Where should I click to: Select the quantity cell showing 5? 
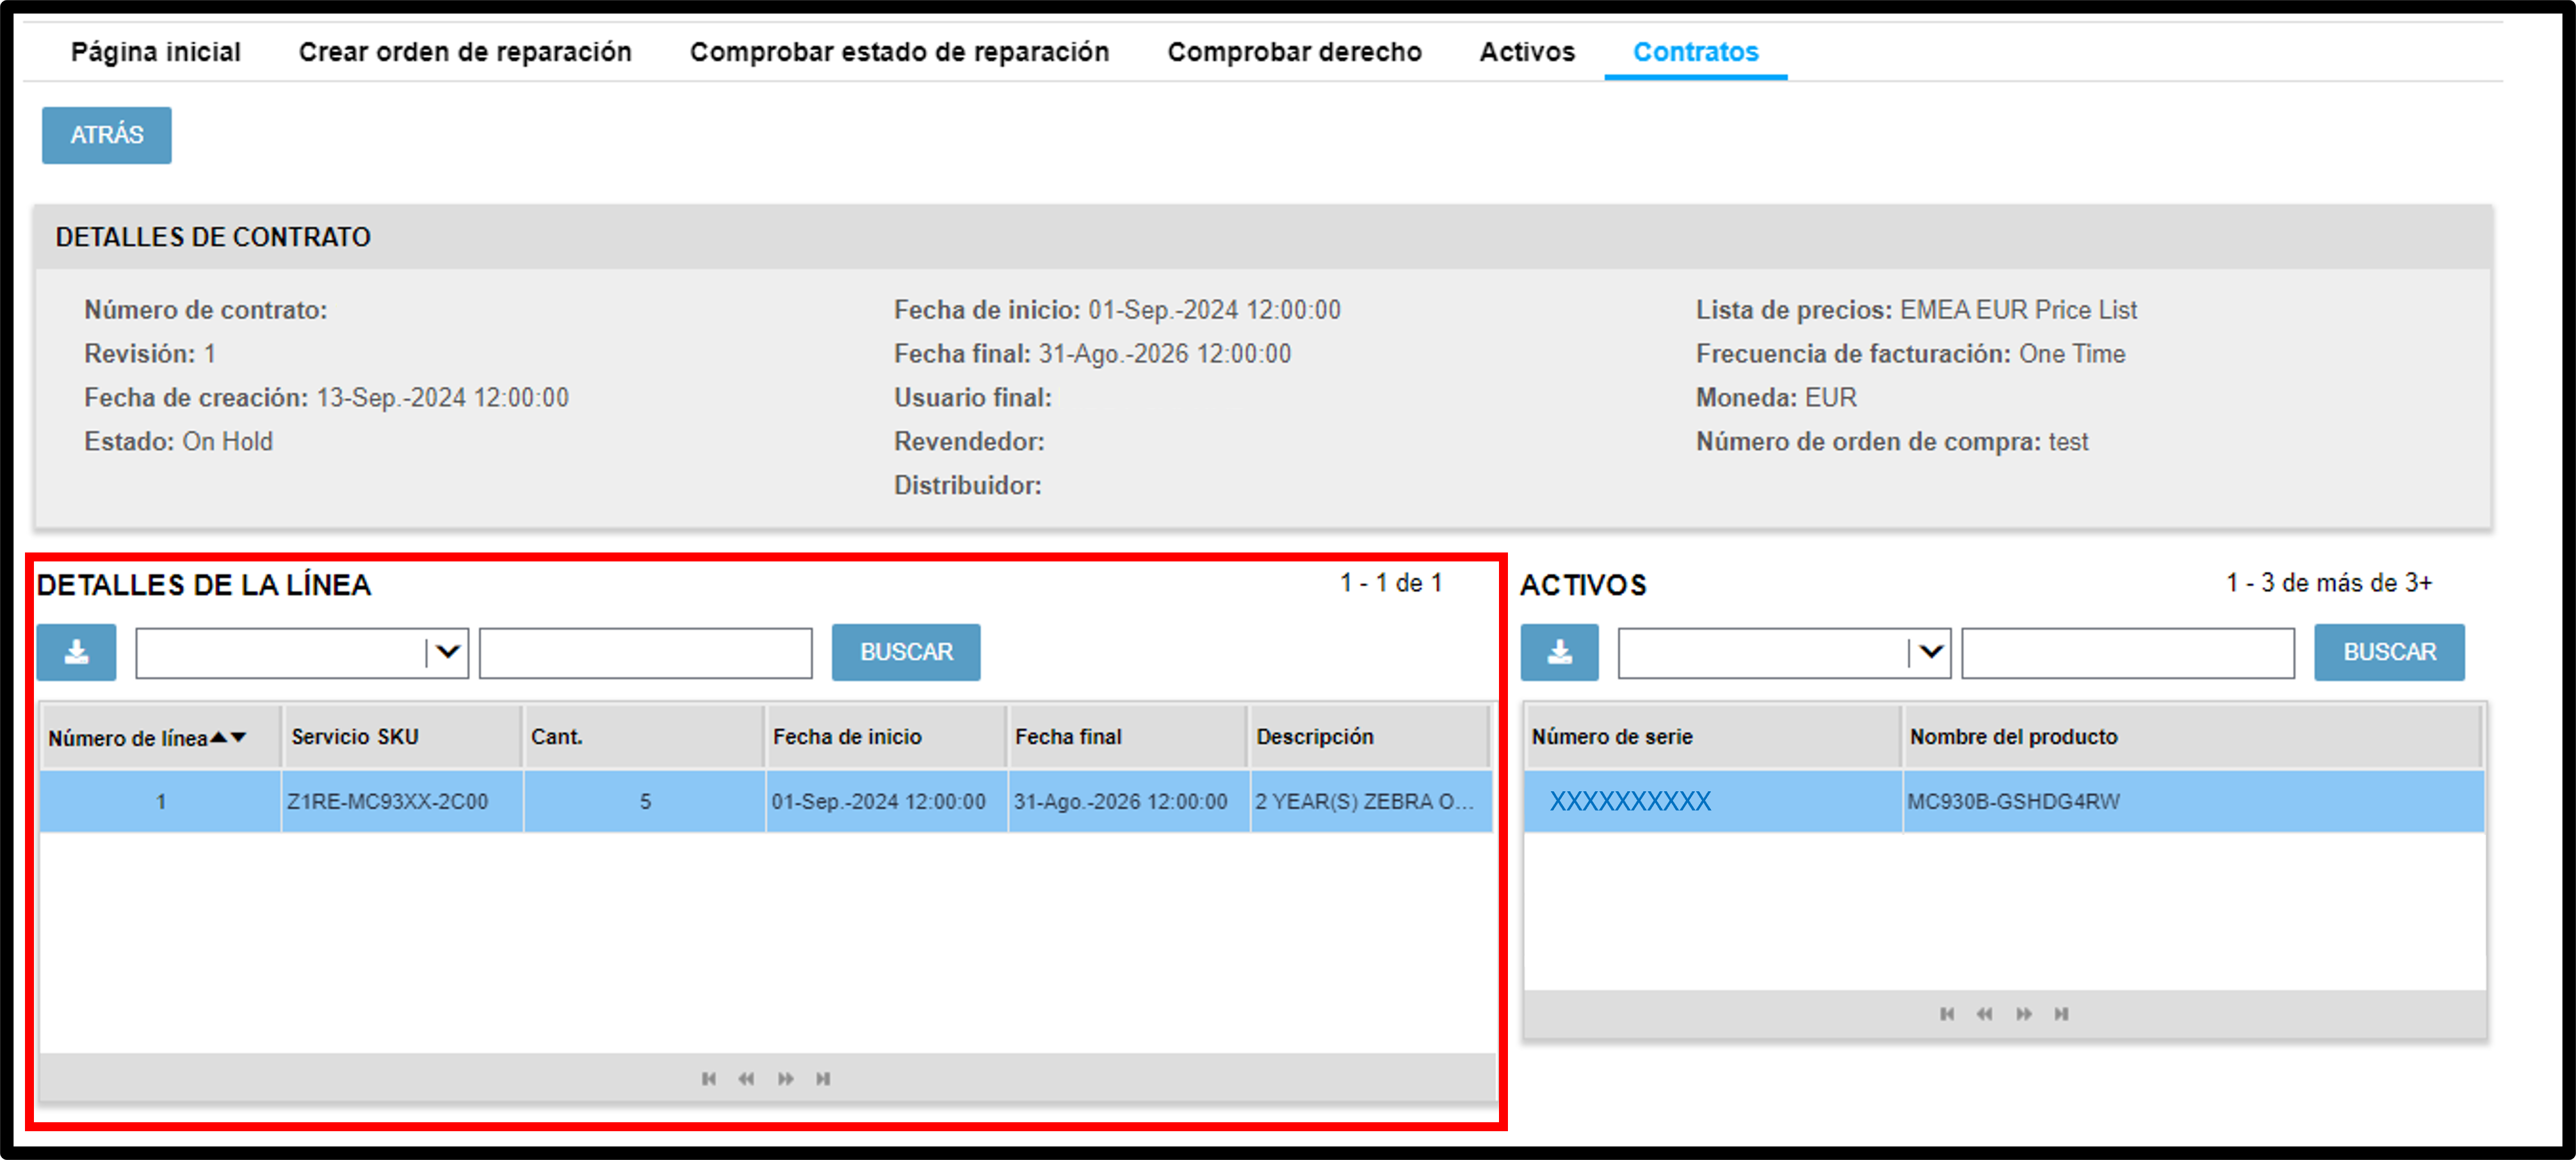(x=644, y=801)
